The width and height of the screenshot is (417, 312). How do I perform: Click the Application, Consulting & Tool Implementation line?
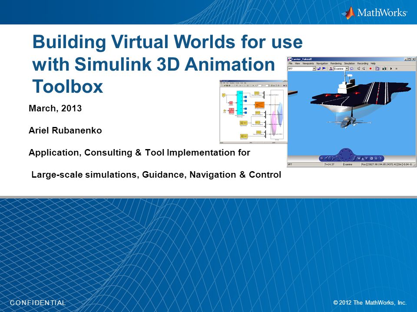coord(139,153)
